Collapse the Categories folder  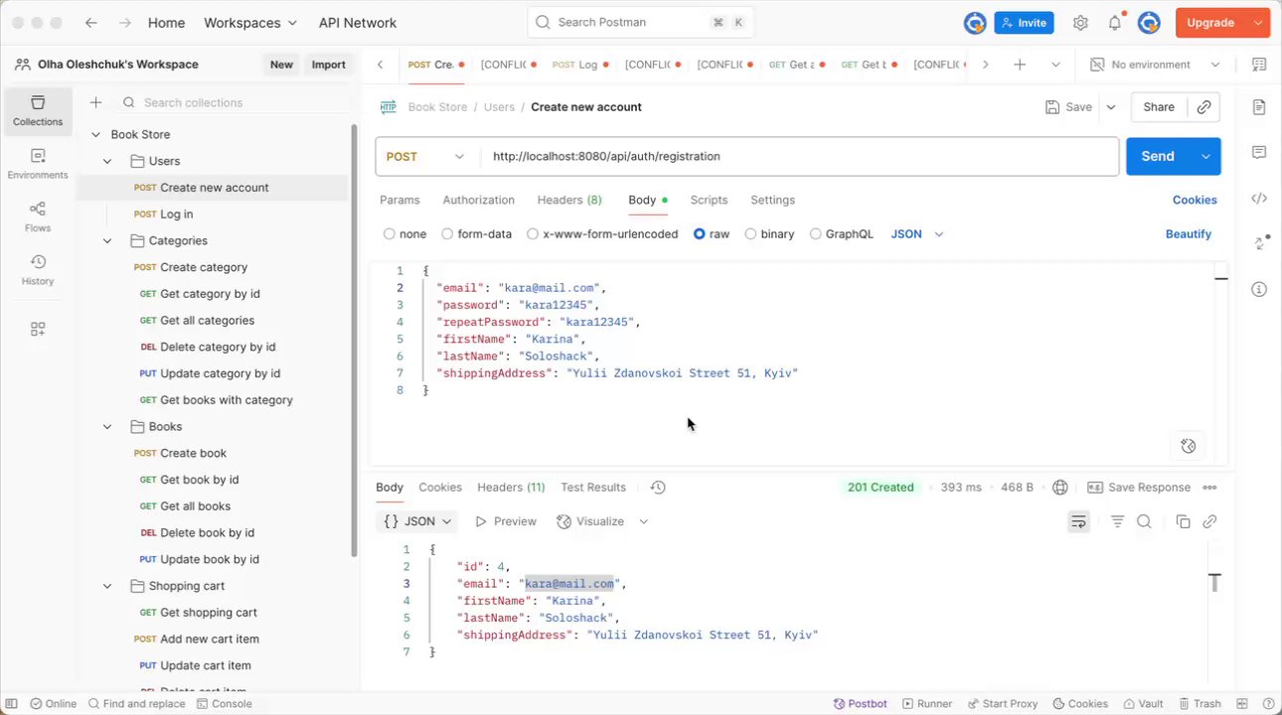107,240
